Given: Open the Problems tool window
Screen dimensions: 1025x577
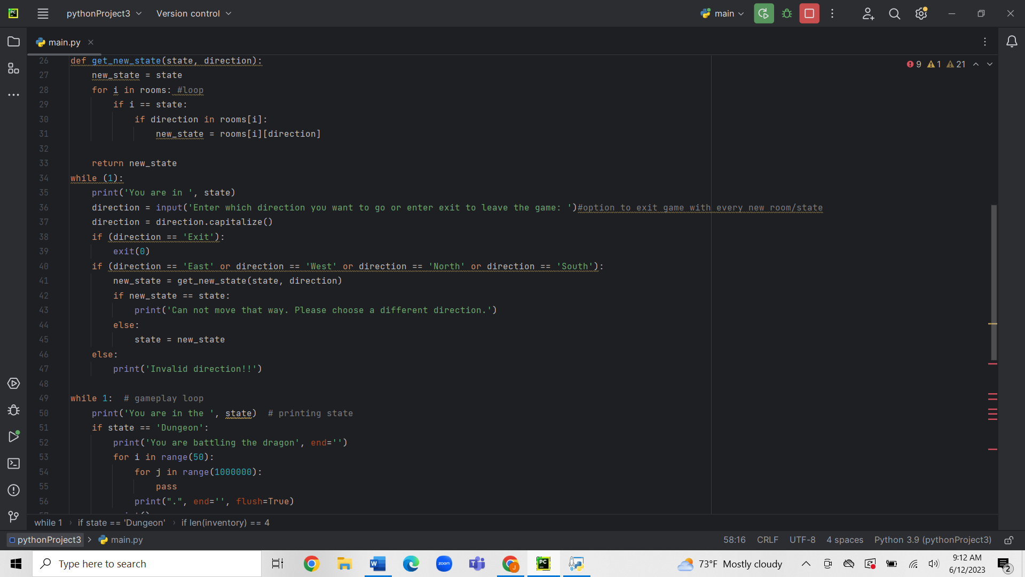Looking at the screenshot, I should coord(13,490).
